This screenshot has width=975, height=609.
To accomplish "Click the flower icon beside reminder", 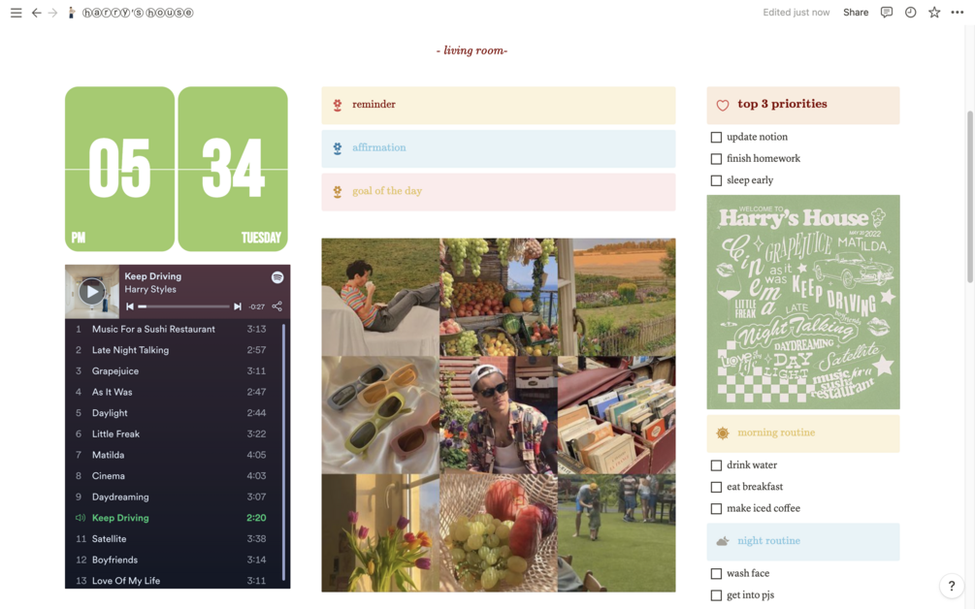I will (337, 105).
